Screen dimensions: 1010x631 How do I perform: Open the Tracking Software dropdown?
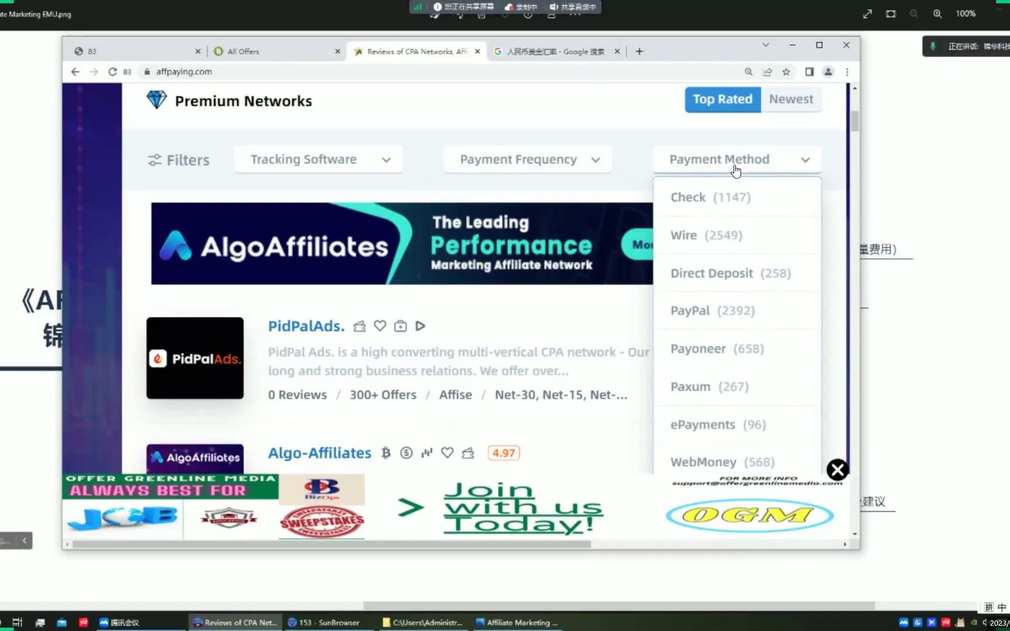[x=318, y=160]
